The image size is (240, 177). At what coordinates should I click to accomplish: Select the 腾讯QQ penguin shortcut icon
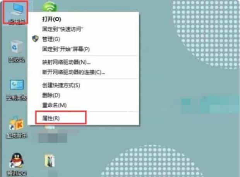click(x=17, y=164)
